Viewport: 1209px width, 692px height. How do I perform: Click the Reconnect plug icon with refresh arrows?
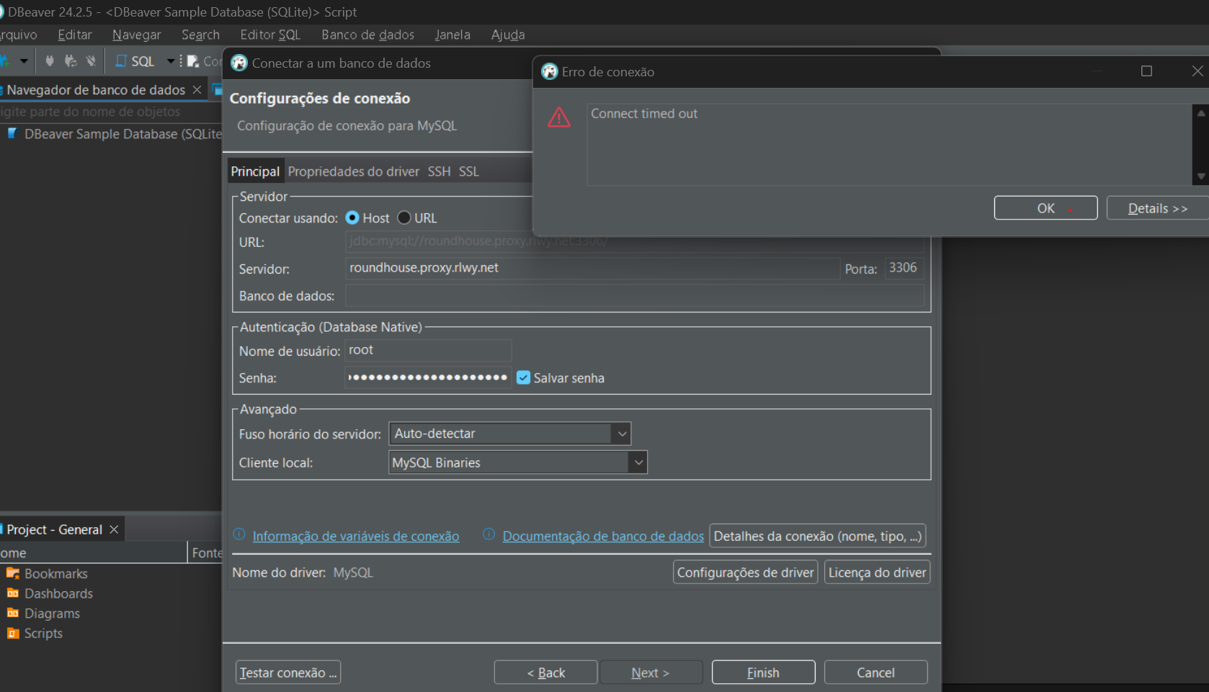pyautogui.click(x=70, y=61)
